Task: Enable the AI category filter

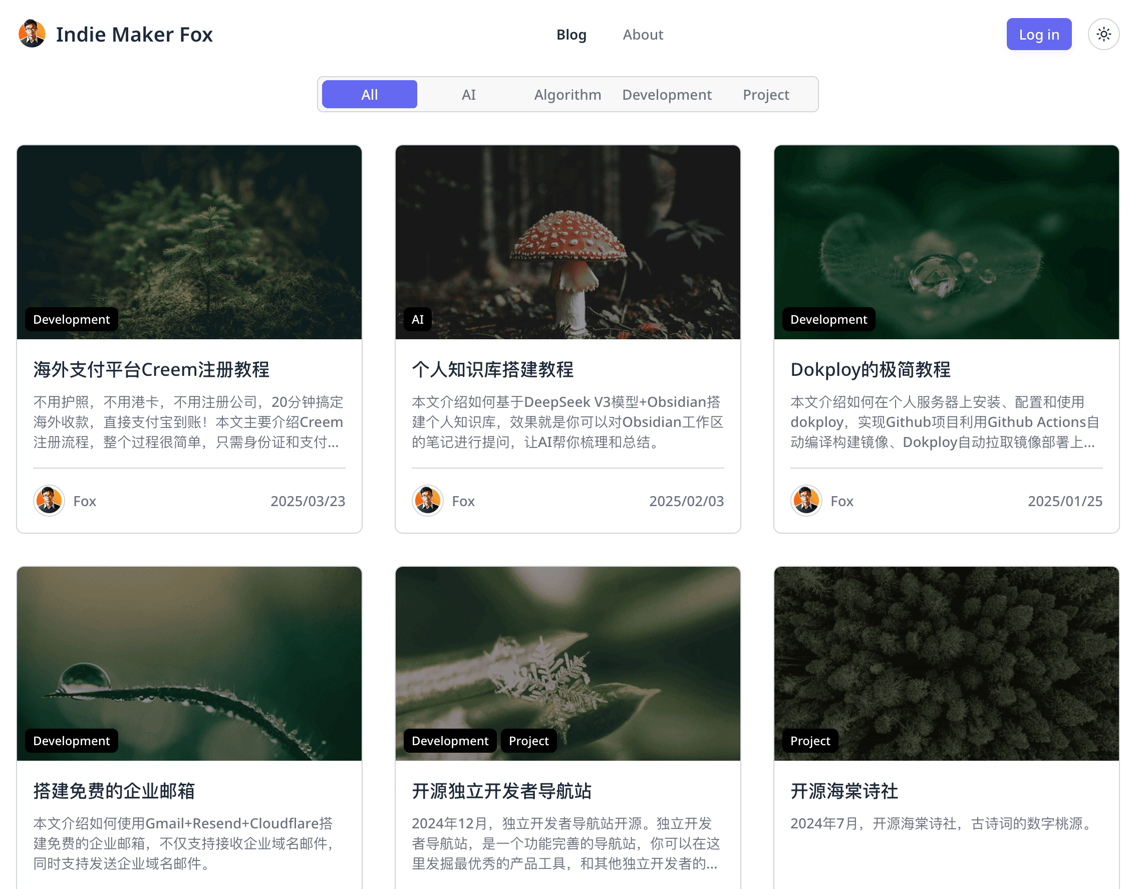Action: [x=469, y=94]
